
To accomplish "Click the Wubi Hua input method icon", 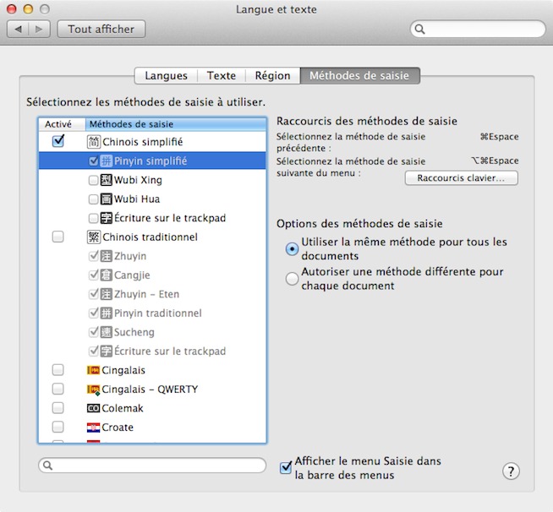I will click(x=107, y=199).
